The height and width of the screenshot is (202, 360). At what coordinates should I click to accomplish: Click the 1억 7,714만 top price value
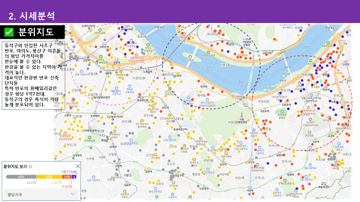pyautogui.click(x=69, y=172)
